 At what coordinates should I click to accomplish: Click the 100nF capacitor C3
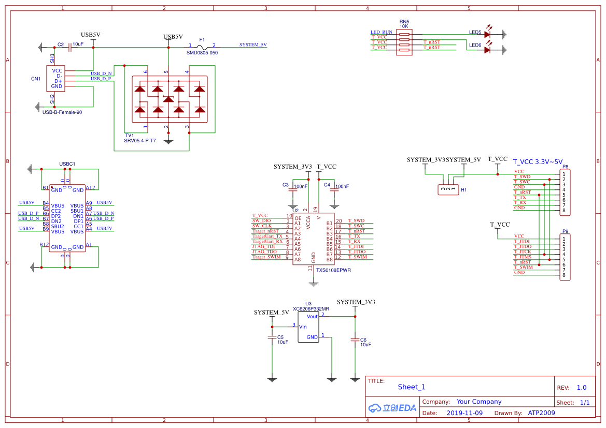click(292, 190)
